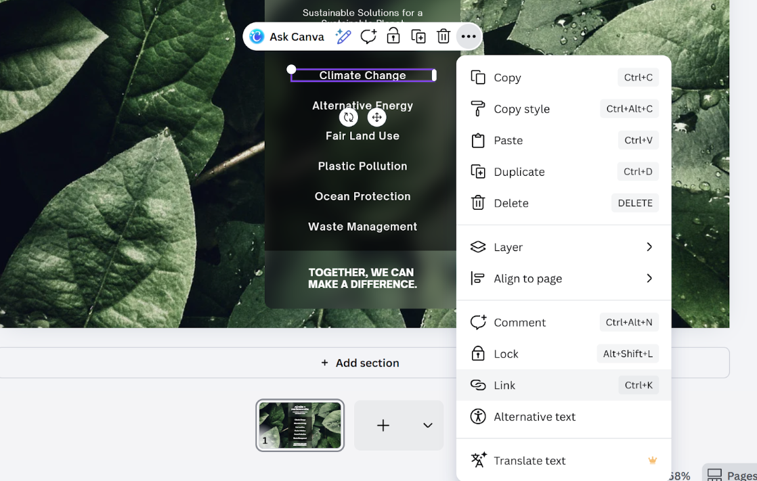Click the lock icon in floating toolbar
757x481 pixels.
393,37
